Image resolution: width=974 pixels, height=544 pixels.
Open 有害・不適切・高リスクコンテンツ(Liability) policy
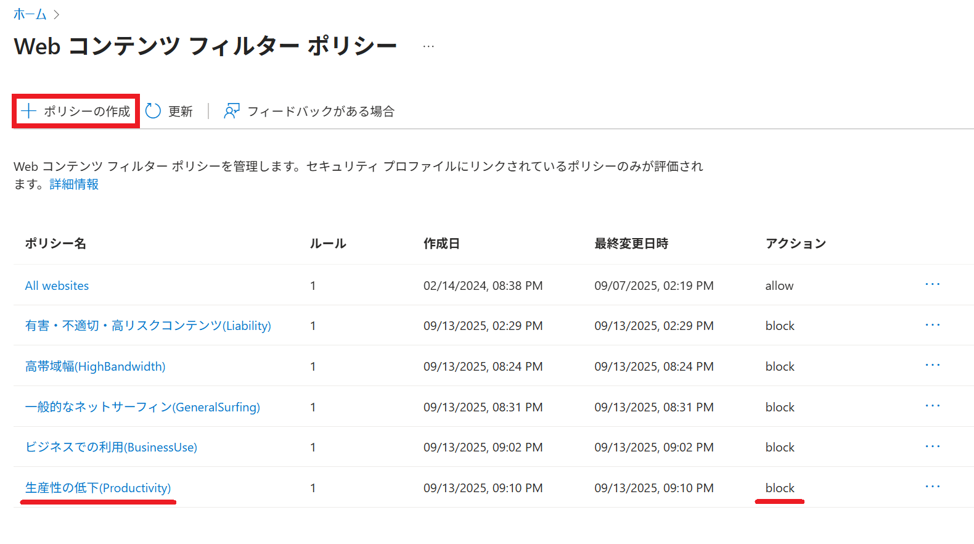(x=148, y=326)
